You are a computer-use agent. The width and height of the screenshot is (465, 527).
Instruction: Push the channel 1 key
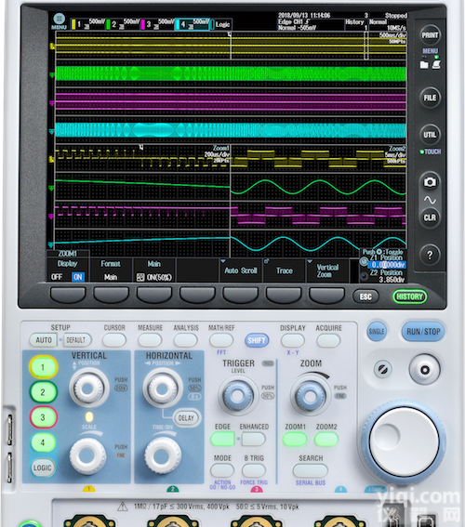[43, 367]
